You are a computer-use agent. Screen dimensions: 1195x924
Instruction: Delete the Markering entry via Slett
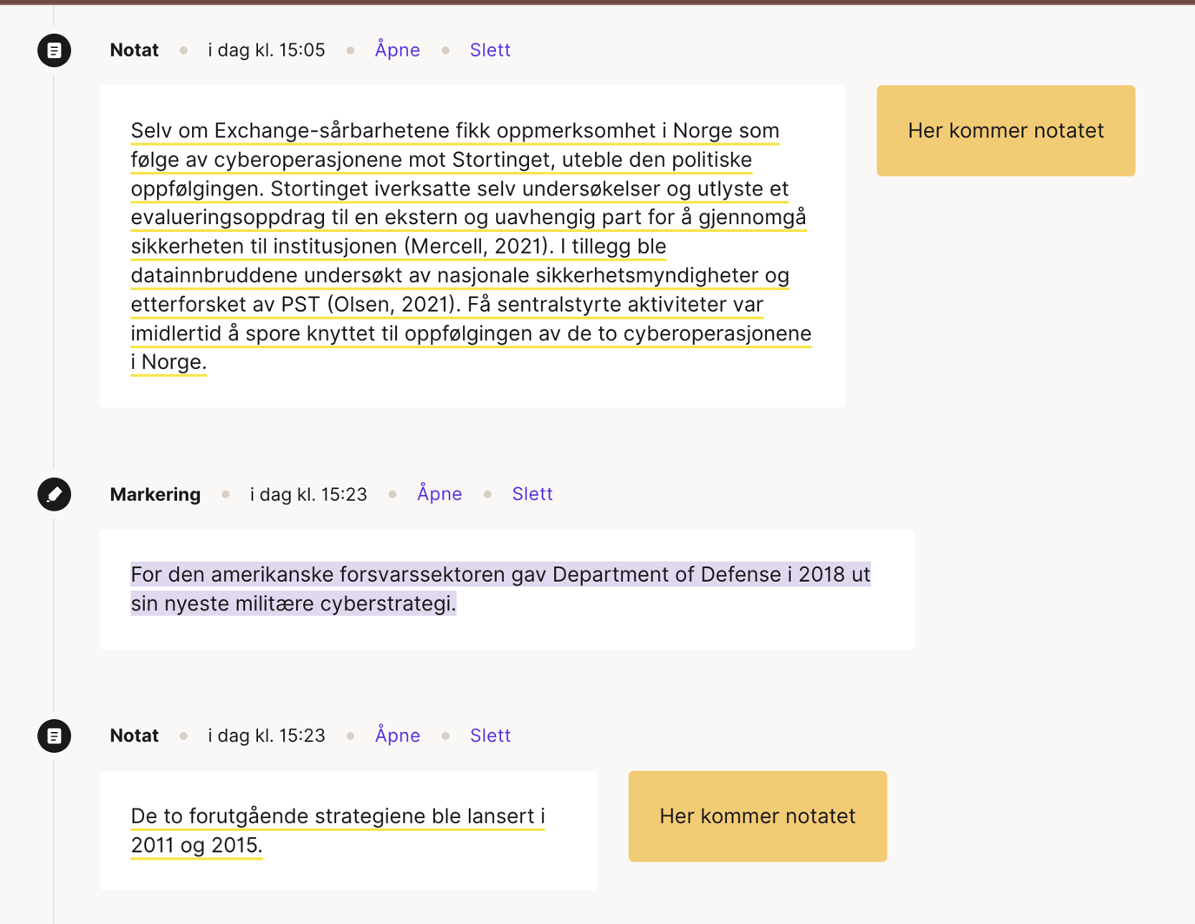(x=531, y=493)
